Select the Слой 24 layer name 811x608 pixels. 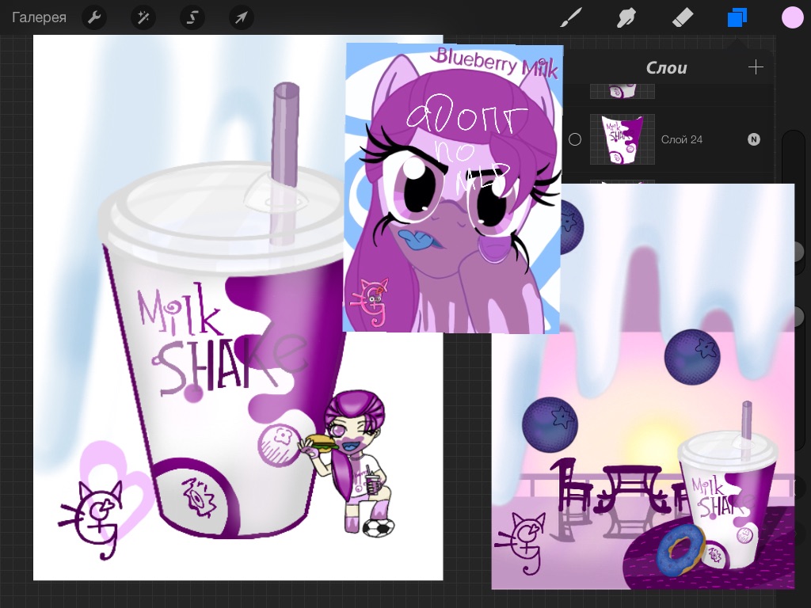coord(681,139)
